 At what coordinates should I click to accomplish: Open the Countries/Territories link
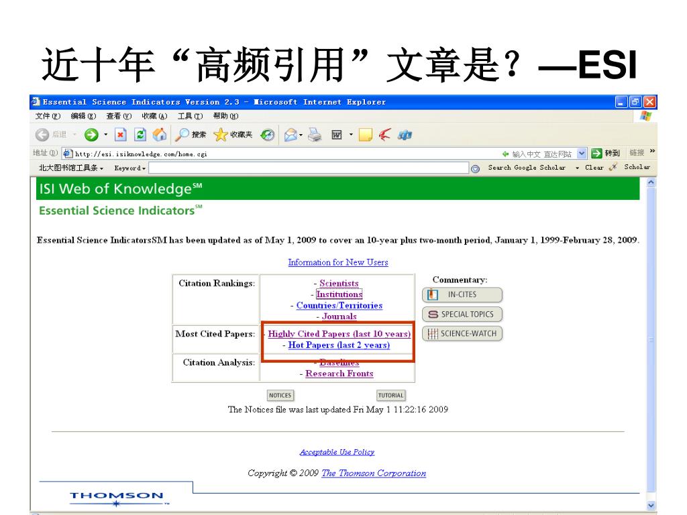pyautogui.click(x=339, y=305)
